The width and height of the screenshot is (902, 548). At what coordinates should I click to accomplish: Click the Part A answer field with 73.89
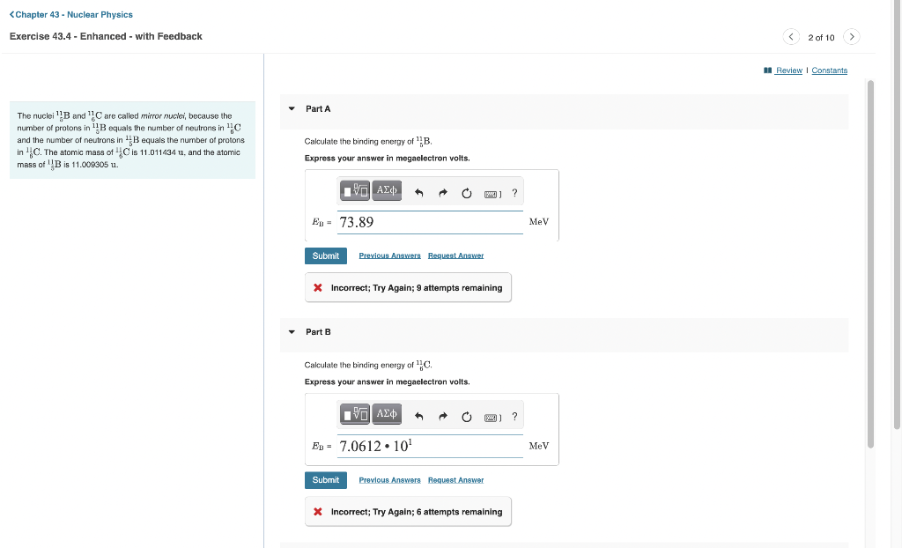point(430,222)
